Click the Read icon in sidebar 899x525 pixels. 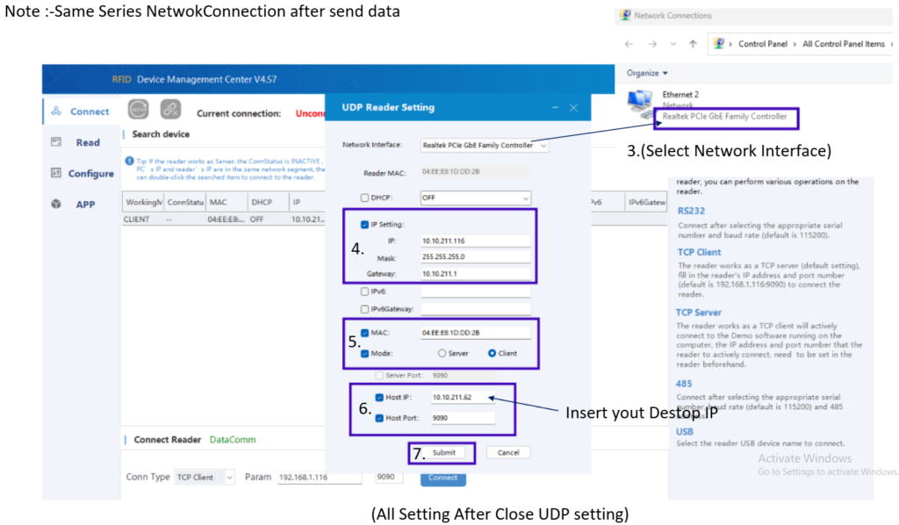tap(56, 141)
